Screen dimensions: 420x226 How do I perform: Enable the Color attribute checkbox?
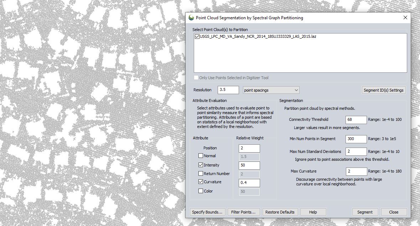click(x=201, y=191)
